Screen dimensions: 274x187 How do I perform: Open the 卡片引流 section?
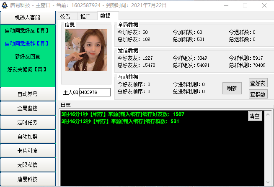[x=28, y=151]
